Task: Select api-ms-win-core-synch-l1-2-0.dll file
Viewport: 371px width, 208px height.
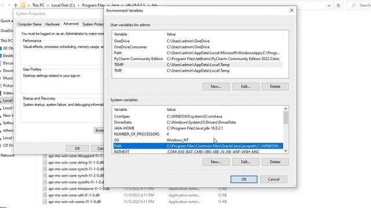Action: 76,176
